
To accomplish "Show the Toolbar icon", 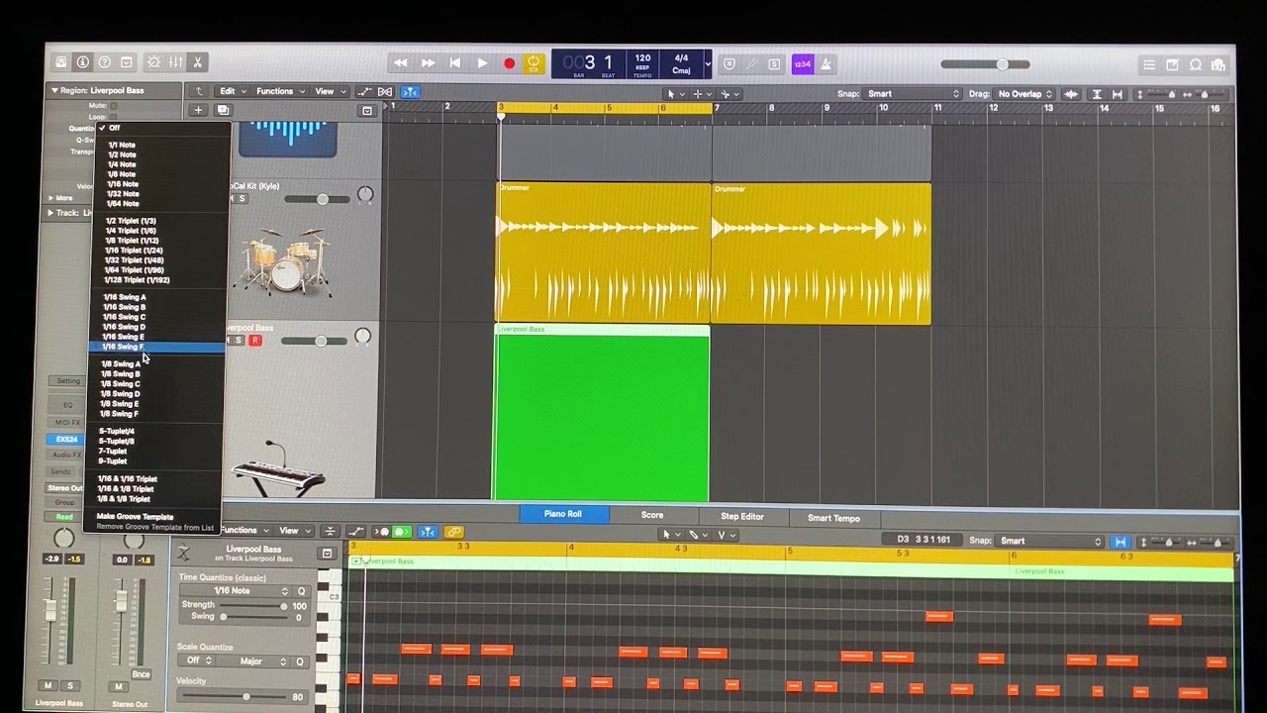I will [127, 62].
